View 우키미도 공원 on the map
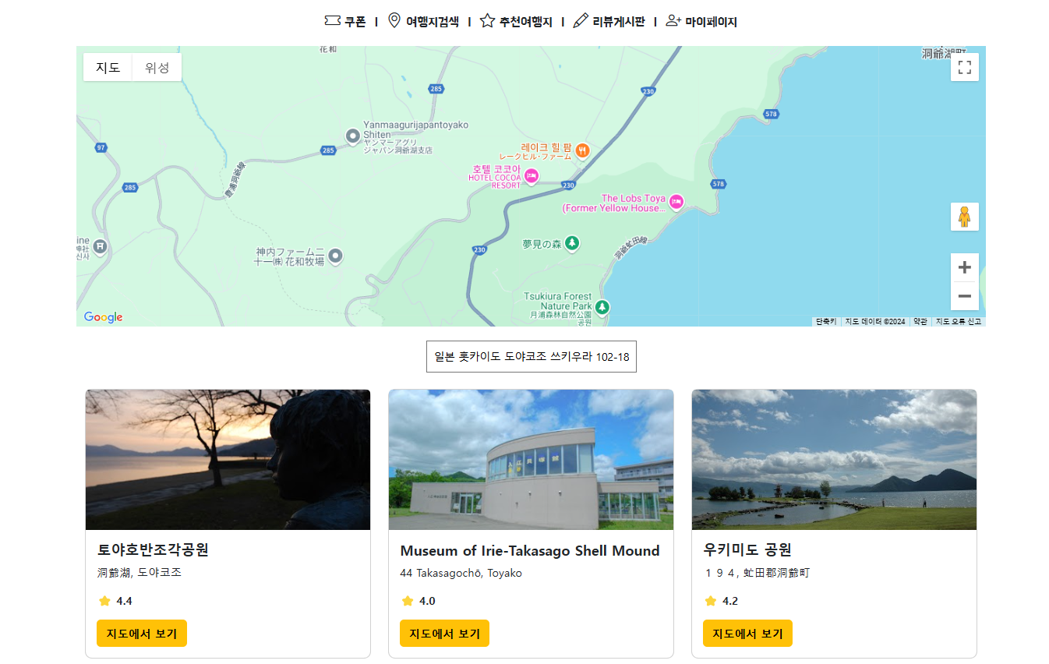Image resolution: width=1049 pixels, height=664 pixels. click(x=747, y=634)
